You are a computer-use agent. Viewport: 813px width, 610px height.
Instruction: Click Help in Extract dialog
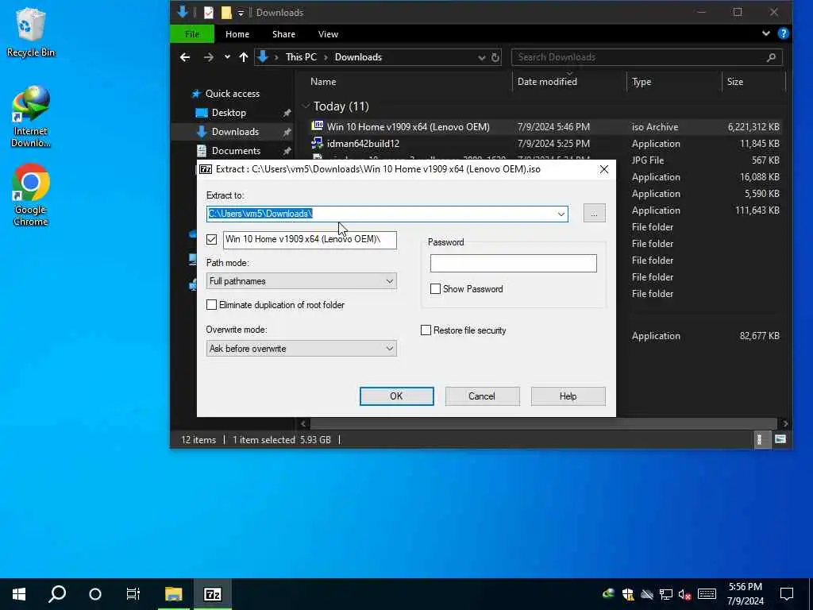coord(568,396)
